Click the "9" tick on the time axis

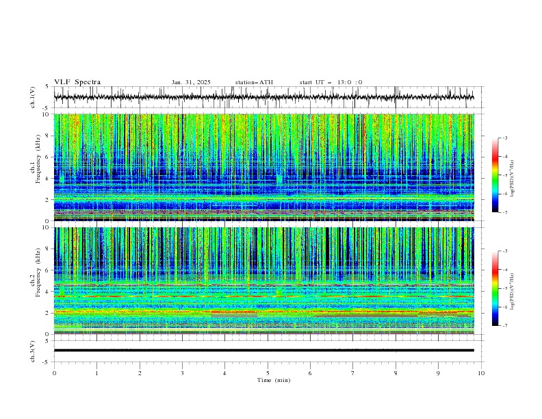point(438,373)
